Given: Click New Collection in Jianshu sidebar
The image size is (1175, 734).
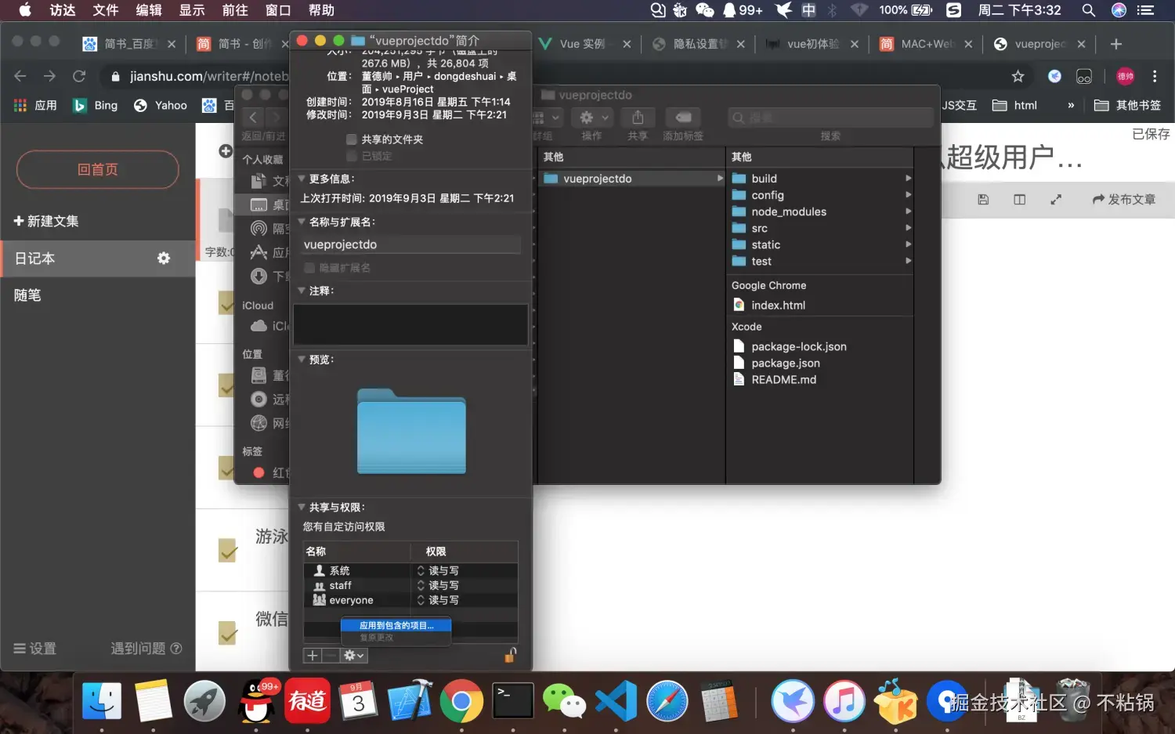Looking at the screenshot, I should 46,222.
